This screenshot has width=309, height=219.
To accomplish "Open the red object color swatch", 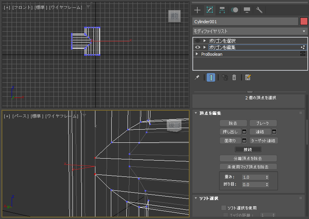I will pyautogui.click(x=304, y=21).
